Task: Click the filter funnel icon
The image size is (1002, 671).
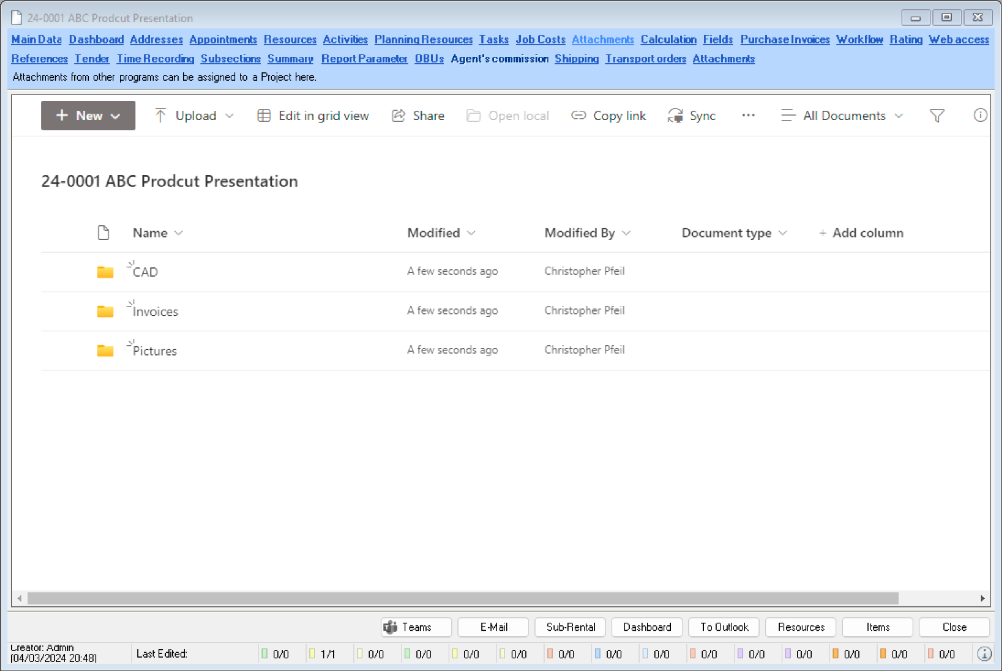Action: click(937, 116)
